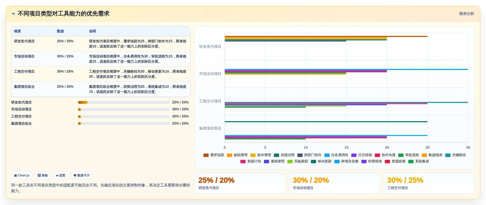The image size is (486, 205).
Task: Toggle the 资源计划 legend entry
Action: pos(251,161)
